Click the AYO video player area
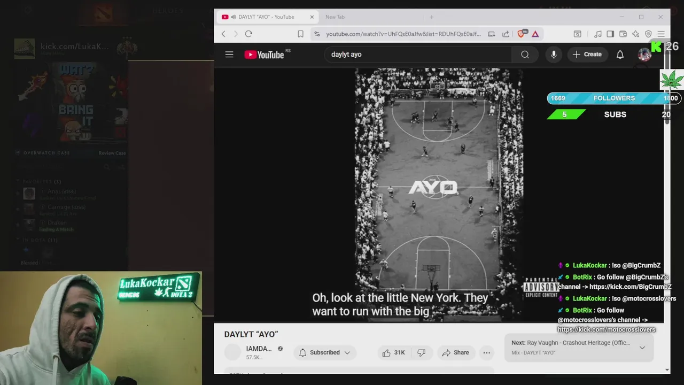This screenshot has height=385, width=684. coord(439,194)
